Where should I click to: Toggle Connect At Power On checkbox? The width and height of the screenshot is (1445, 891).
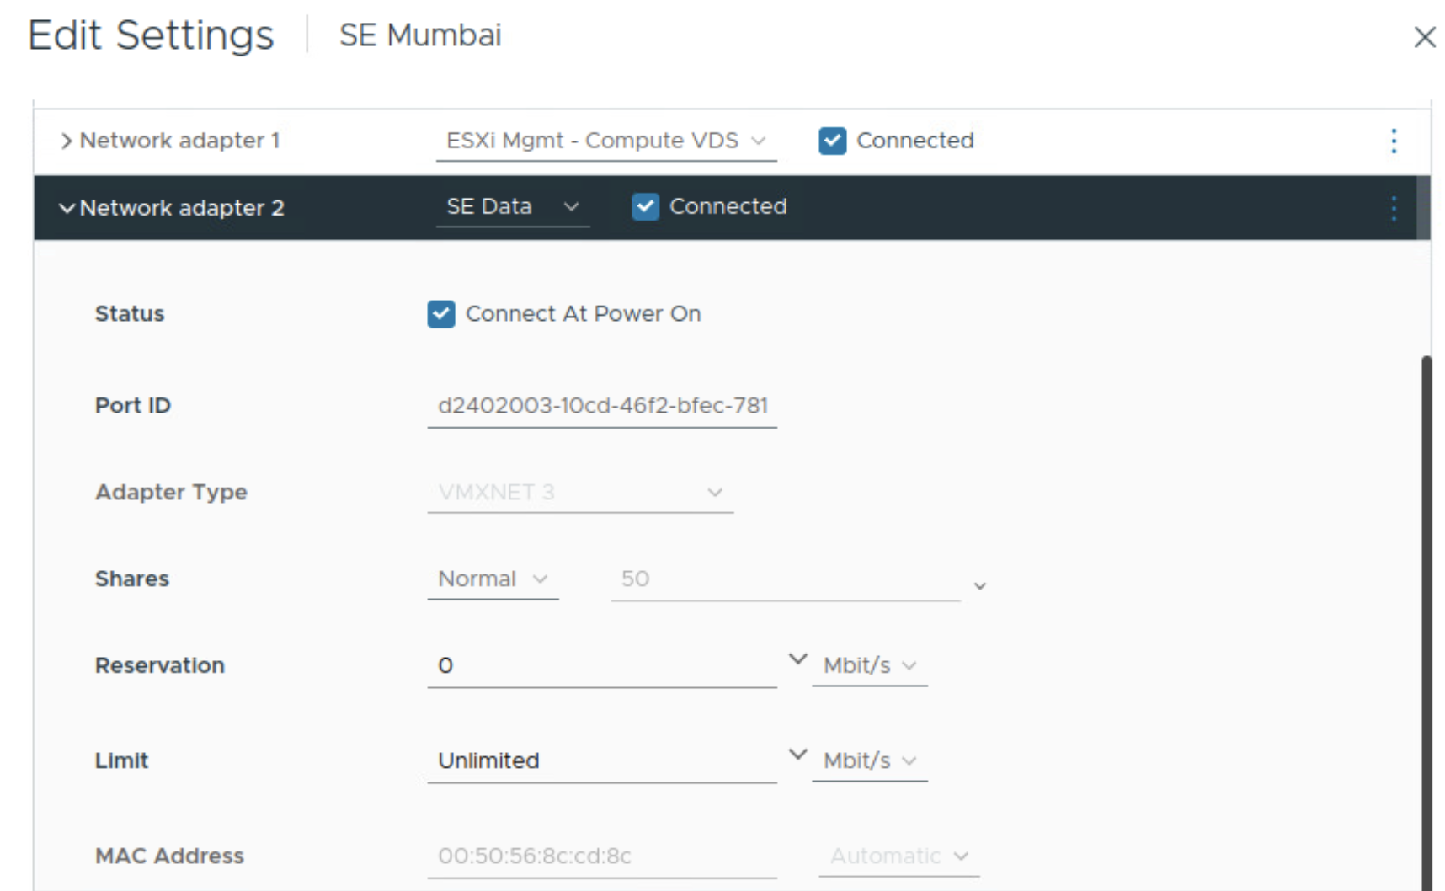pos(441,314)
